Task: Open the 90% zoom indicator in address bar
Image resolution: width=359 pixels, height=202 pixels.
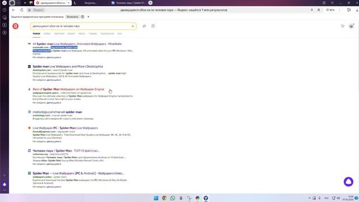Action: click(x=330, y=10)
